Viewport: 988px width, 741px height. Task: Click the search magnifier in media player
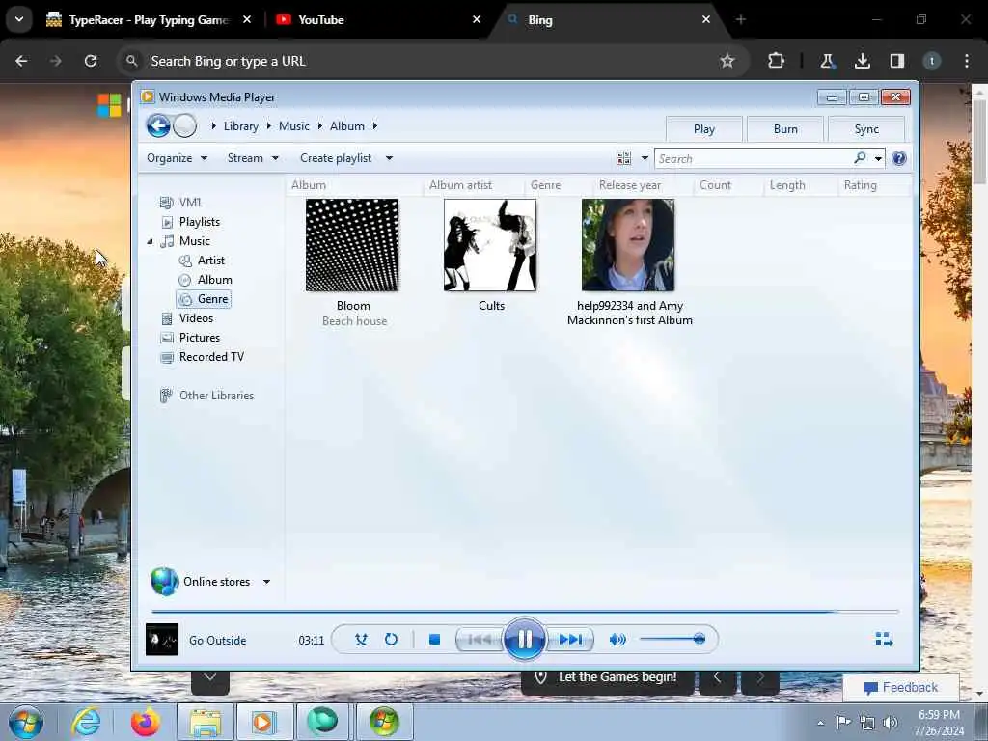pos(860,158)
